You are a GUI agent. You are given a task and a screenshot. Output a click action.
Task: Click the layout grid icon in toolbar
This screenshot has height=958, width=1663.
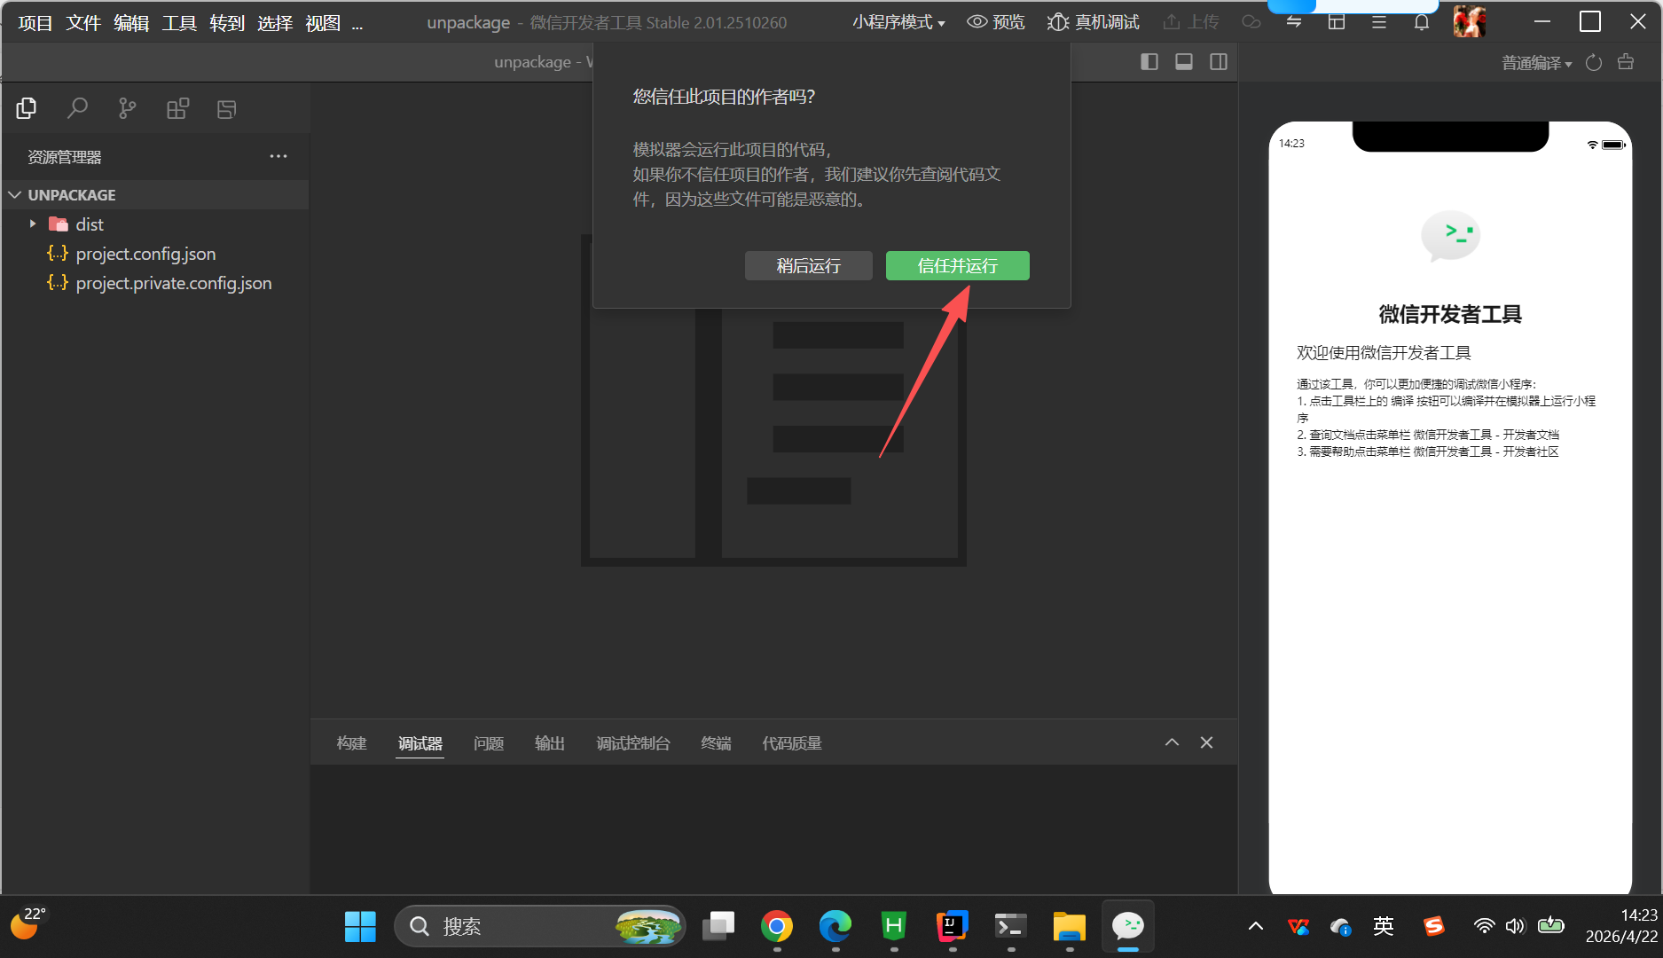[1337, 22]
